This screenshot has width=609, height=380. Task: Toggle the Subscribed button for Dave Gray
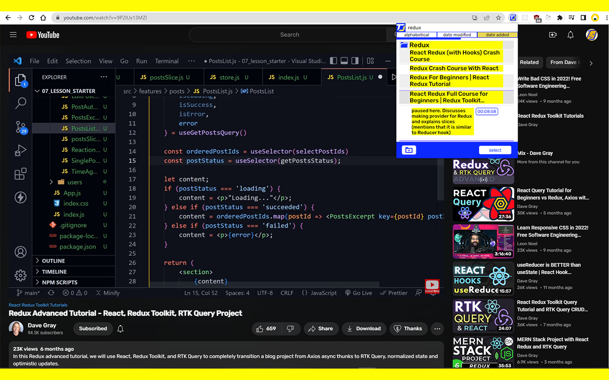pyautogui.click(x=93, y=329)
